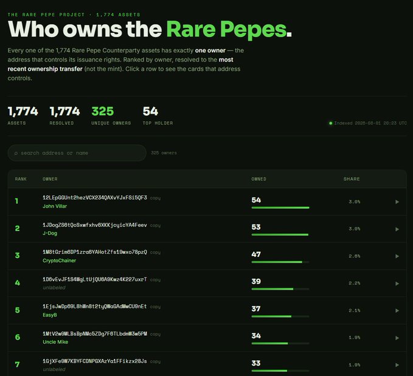Click Uncle Mike's ownership progress bar

pos(280,343)
